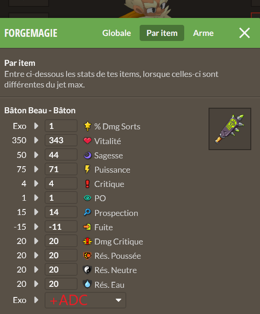Click the magnifying glass Prospection icon
260x314 pixels.
[87, 212]
